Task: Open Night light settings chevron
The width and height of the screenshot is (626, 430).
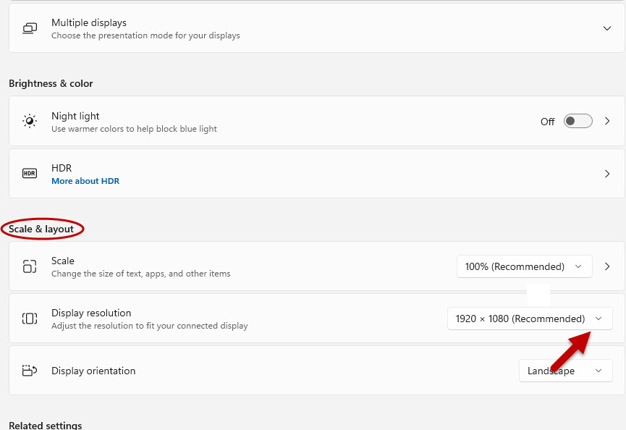Action: 607,121
